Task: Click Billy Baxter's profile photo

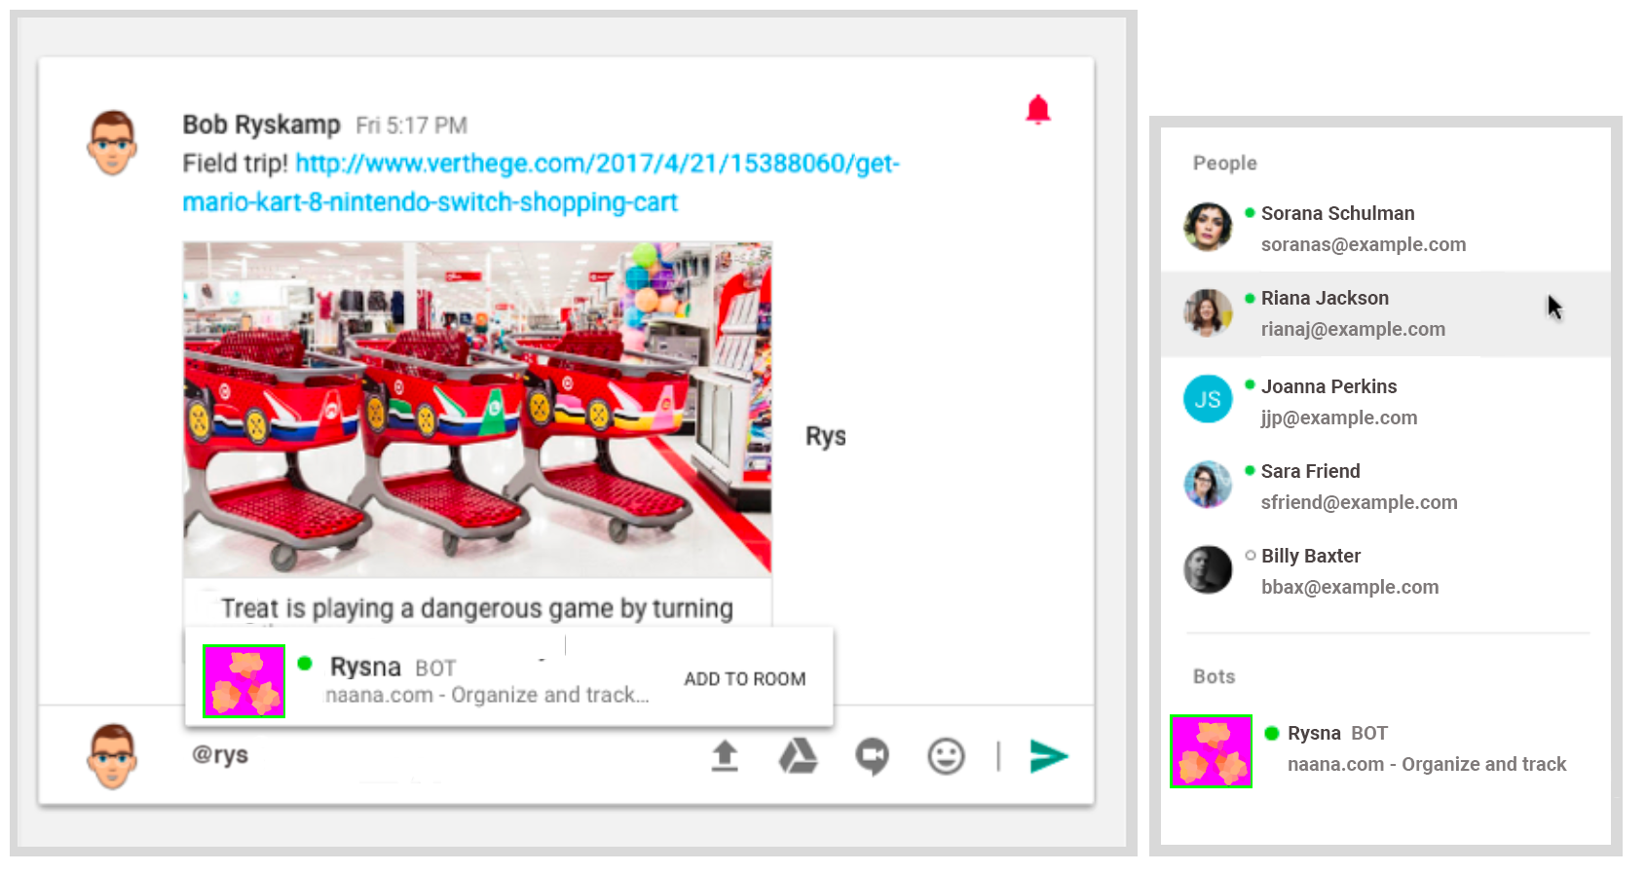Action: 1208,569
